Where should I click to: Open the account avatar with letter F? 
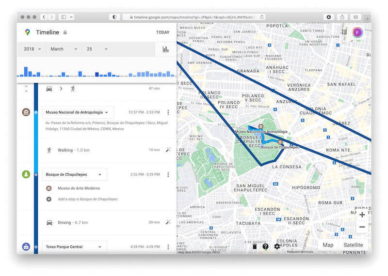(357, 32)
